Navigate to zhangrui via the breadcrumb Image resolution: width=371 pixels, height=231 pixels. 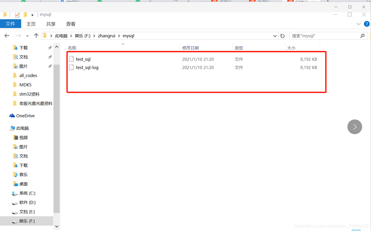(107, 36)
